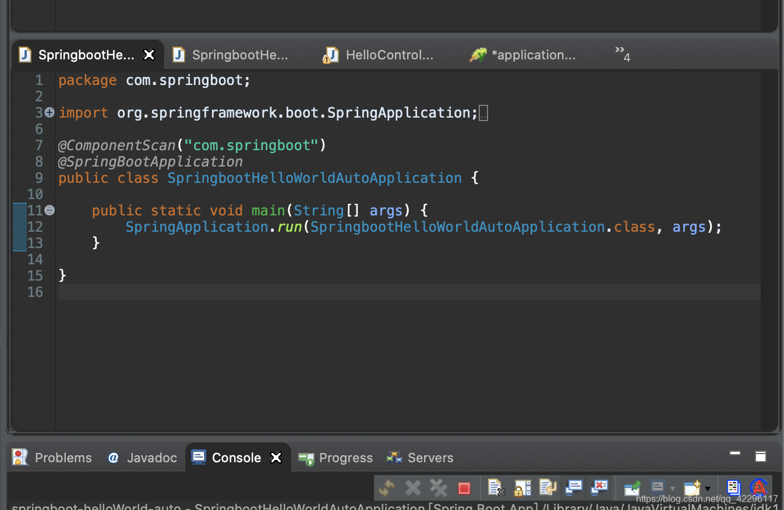This screenshot has width=784, height=510.
Task: Toggle show console on standard error change
Action: coord(599,487)
